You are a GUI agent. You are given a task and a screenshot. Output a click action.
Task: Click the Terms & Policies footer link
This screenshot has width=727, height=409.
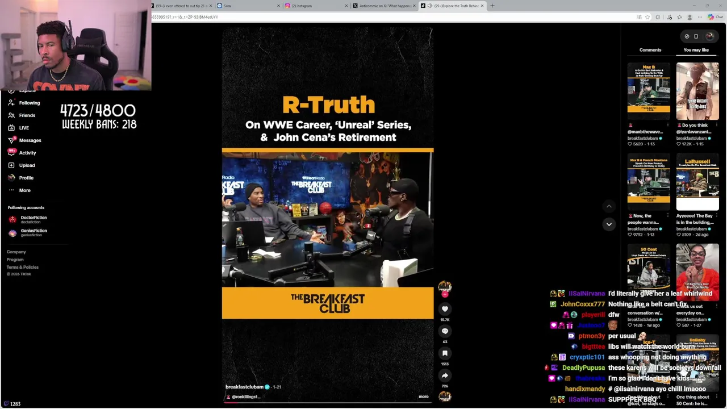(23, 267)
